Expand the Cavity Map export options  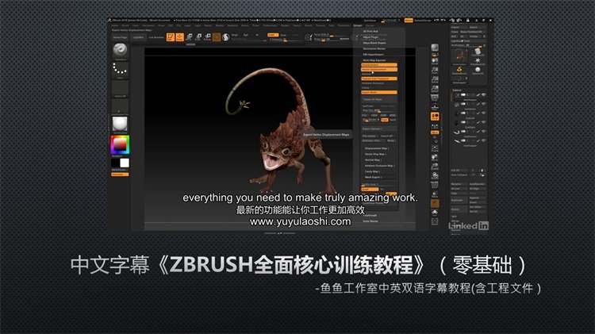tap(373, 171)
